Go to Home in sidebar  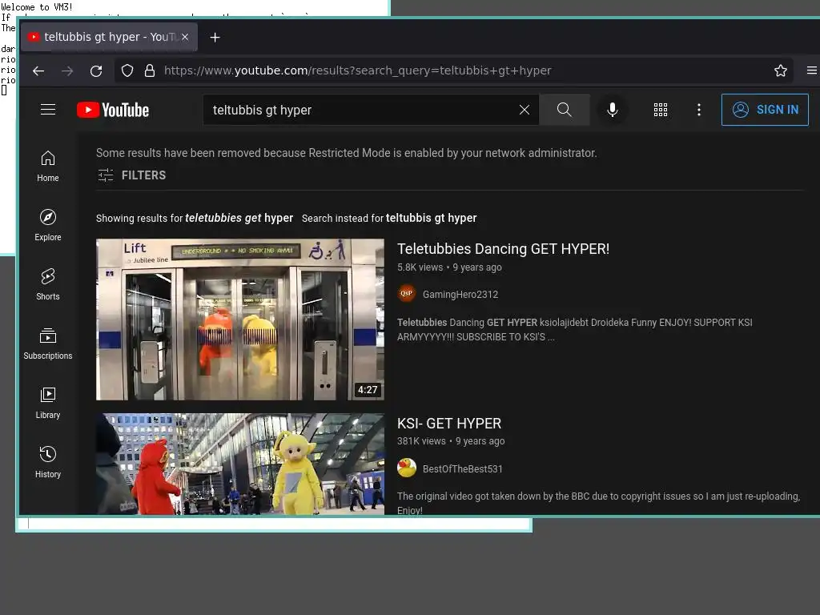point(48,167)
